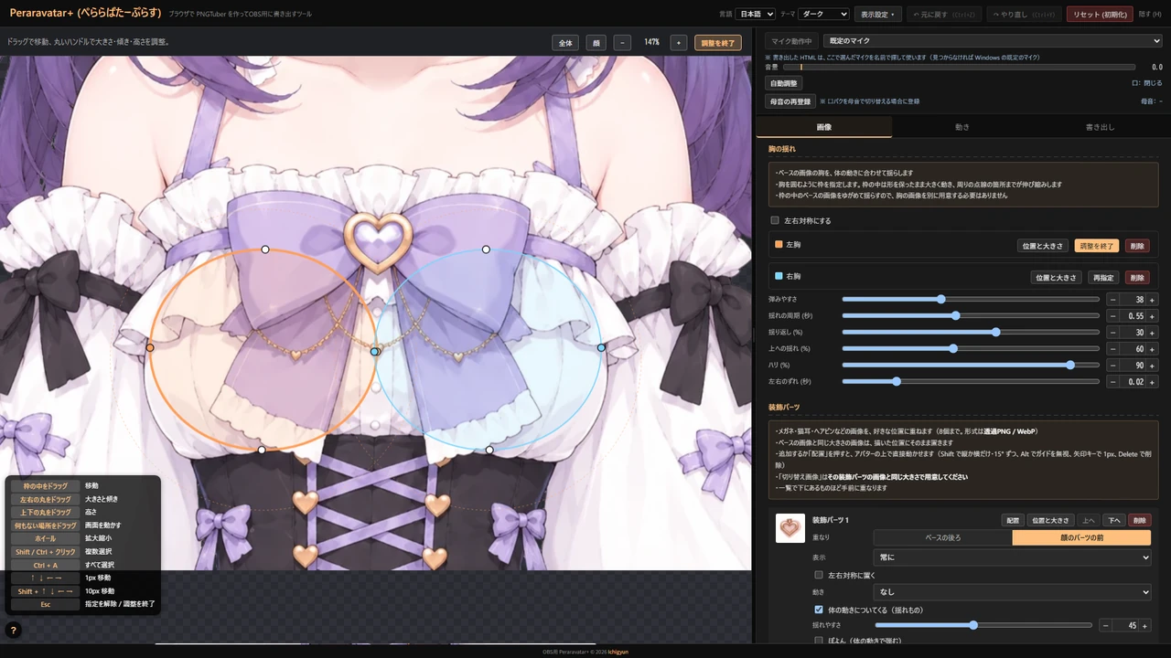Increase 上への揺れ value with plus
This screenshot has width=1171, height=658.
pos(1152,349)
